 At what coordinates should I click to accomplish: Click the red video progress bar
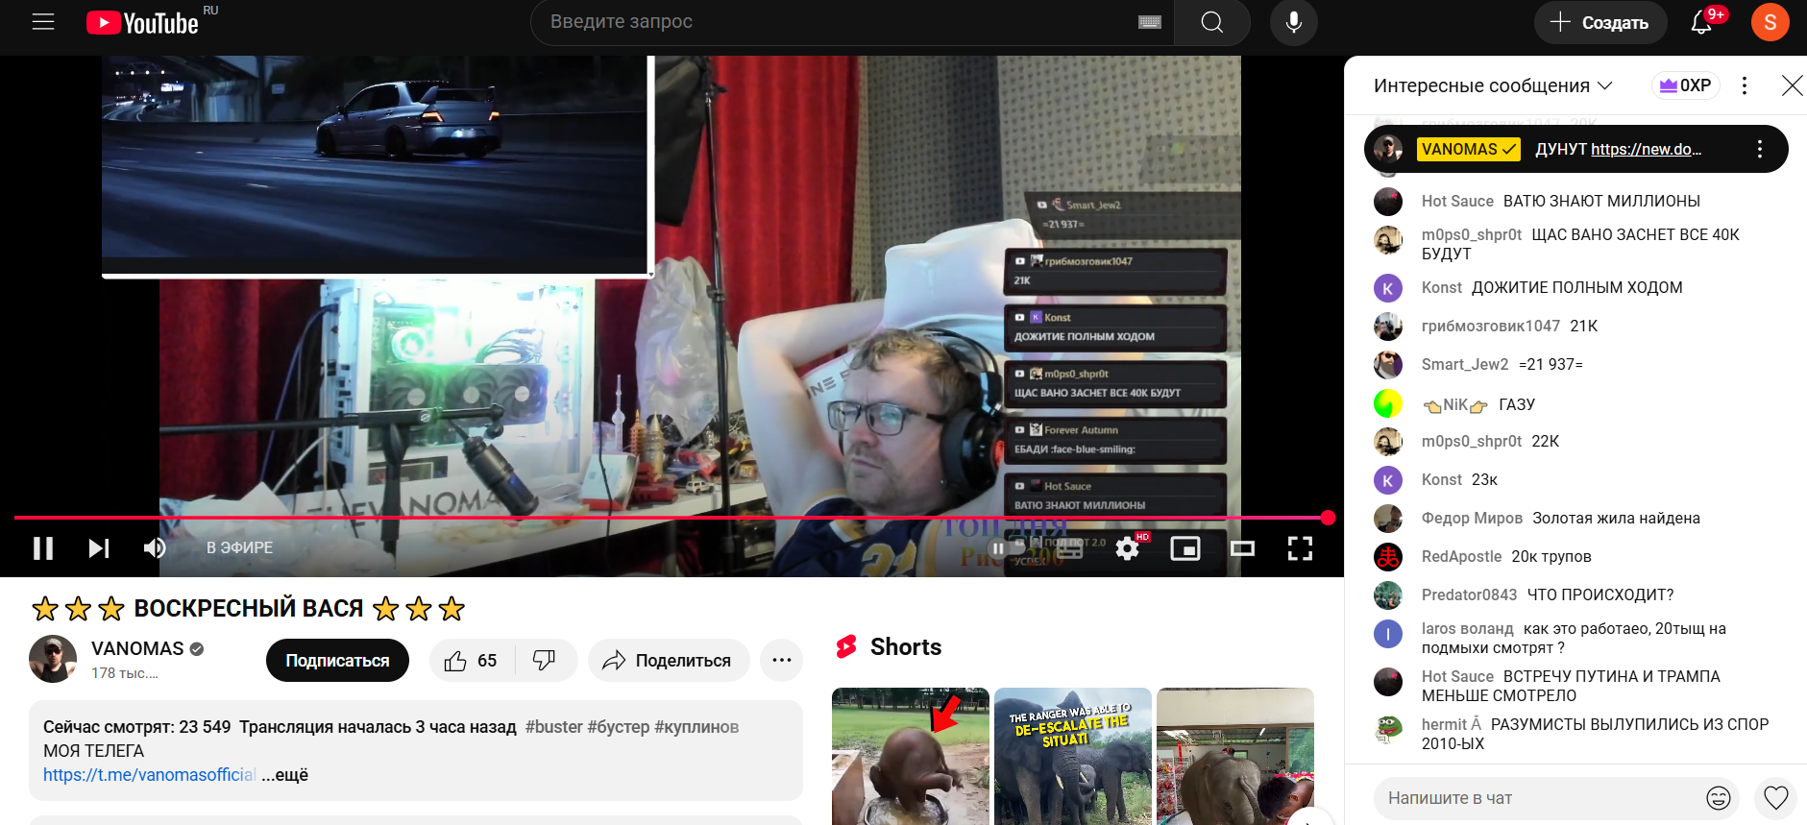click(671, 518)
